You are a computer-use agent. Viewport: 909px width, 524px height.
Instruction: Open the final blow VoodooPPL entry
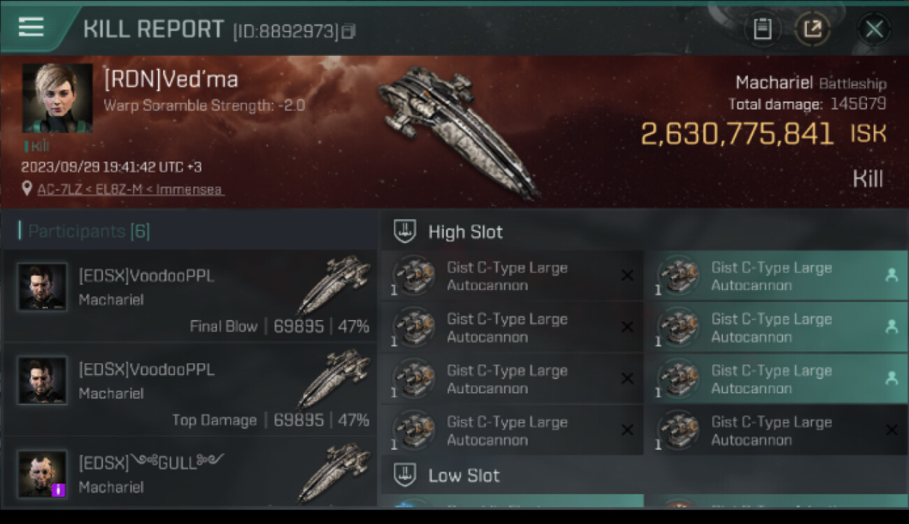tap(189, 296)
